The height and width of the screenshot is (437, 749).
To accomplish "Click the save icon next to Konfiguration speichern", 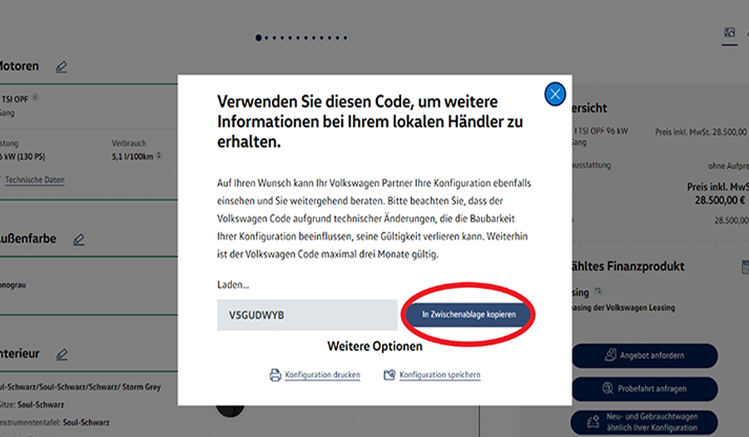I will [389, 375].
